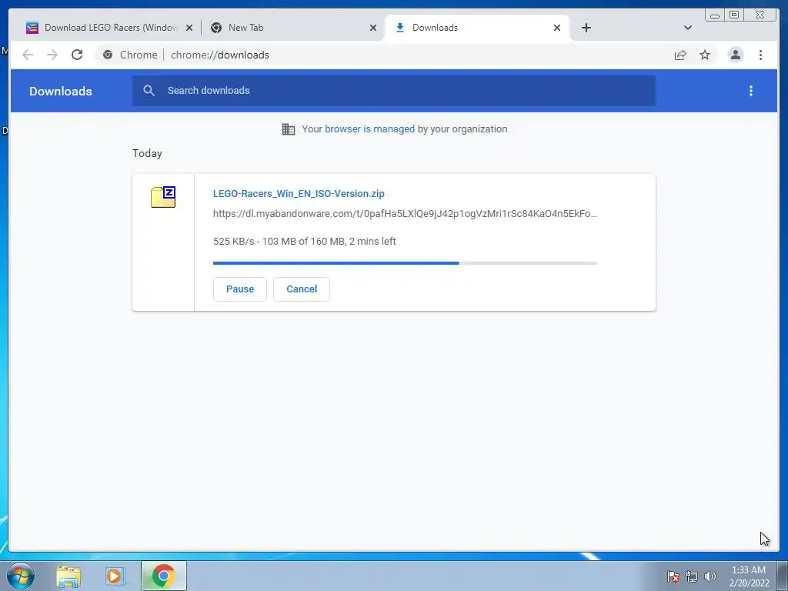
Task: Click the zip file icon
Action: pos(163,196)
